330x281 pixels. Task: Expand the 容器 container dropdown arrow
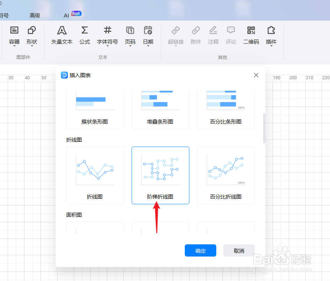(14, 45)
